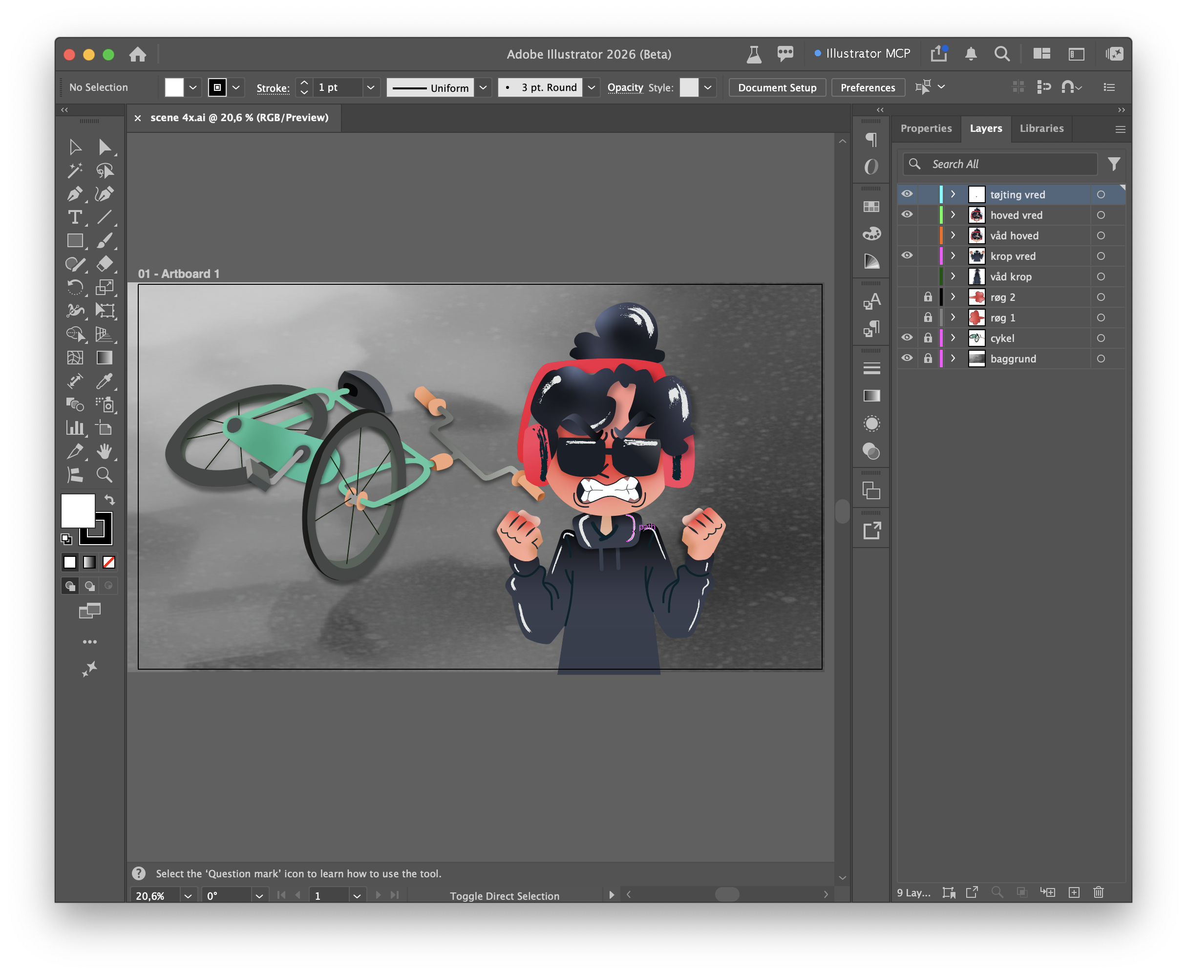Viewport: 1187px width, 975px height.
Task: Switch to the Libraries tab
Action: [x=1042, y=128]
